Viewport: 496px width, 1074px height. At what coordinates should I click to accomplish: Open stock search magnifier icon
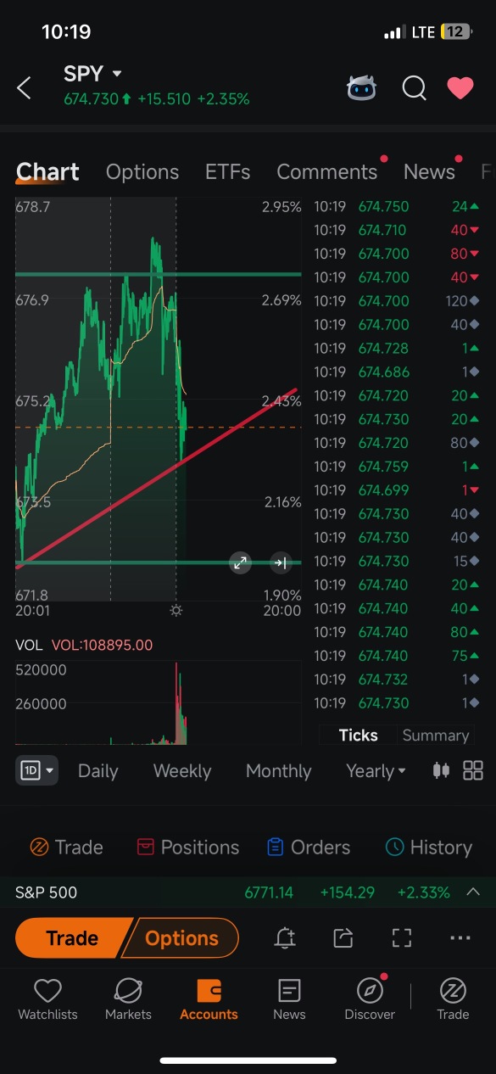click(x=414, y=87)
